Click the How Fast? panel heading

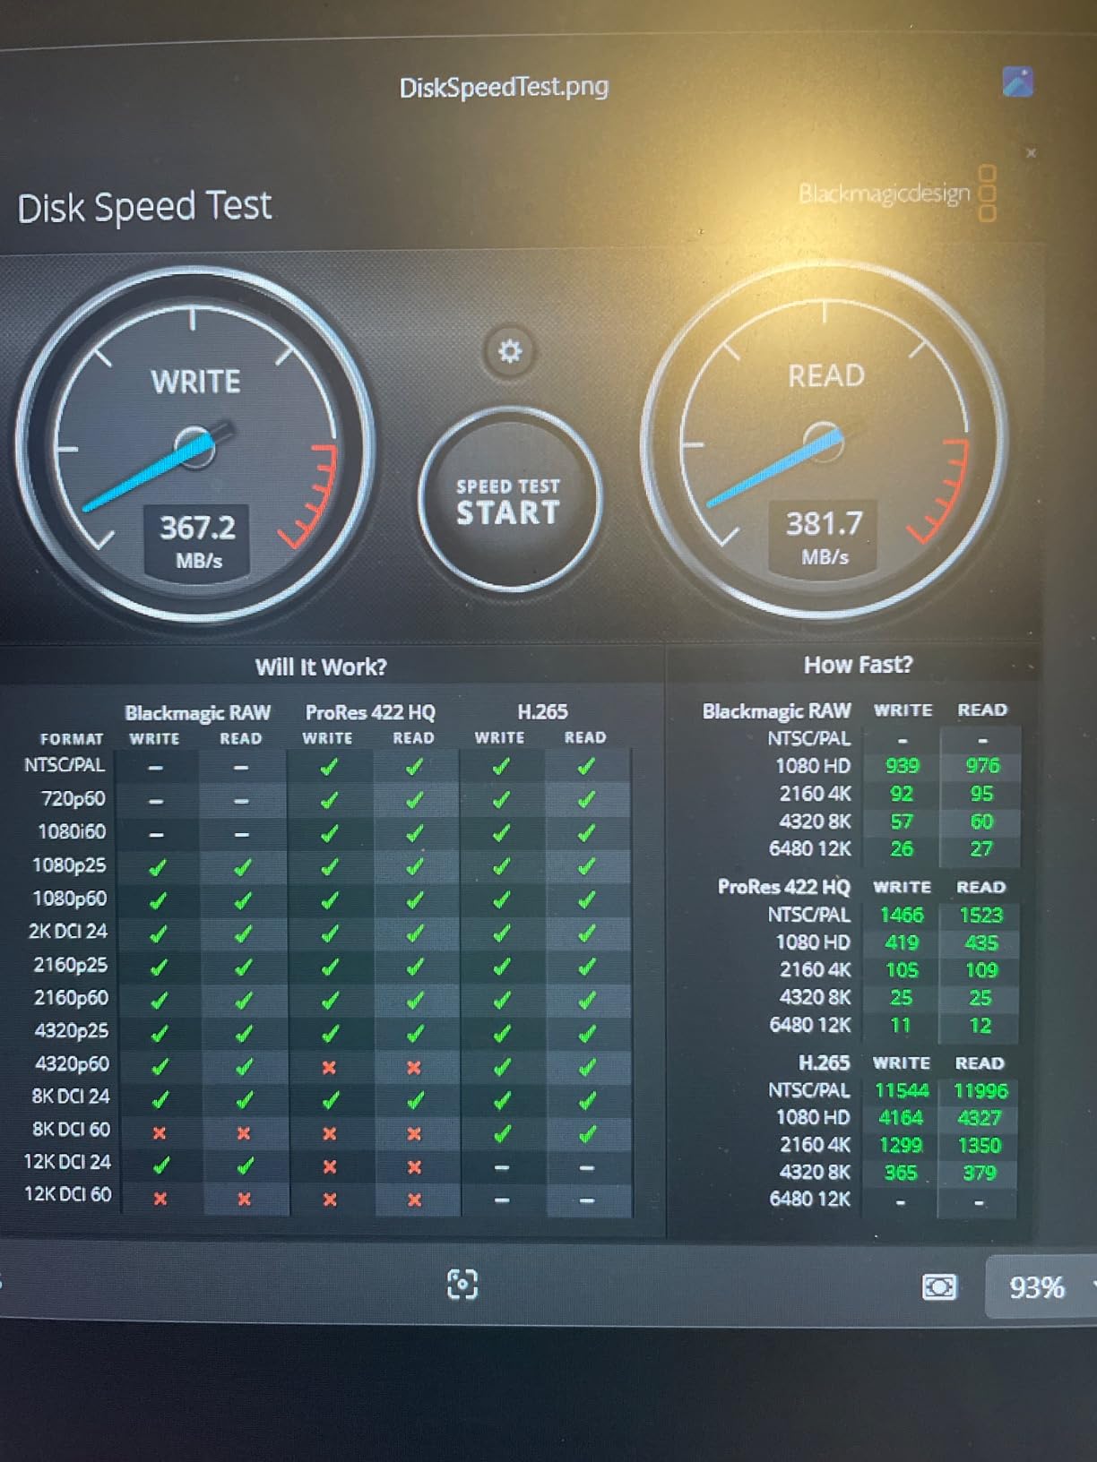[x=858, y=665]
